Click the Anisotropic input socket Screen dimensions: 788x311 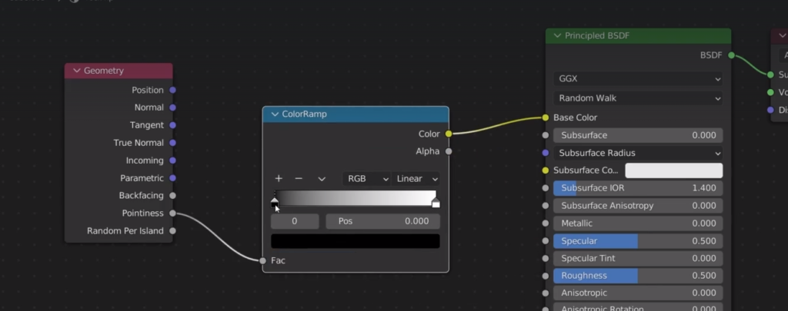(x=546, y=293)
